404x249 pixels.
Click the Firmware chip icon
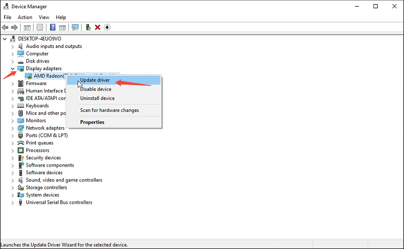click(21, 84)
